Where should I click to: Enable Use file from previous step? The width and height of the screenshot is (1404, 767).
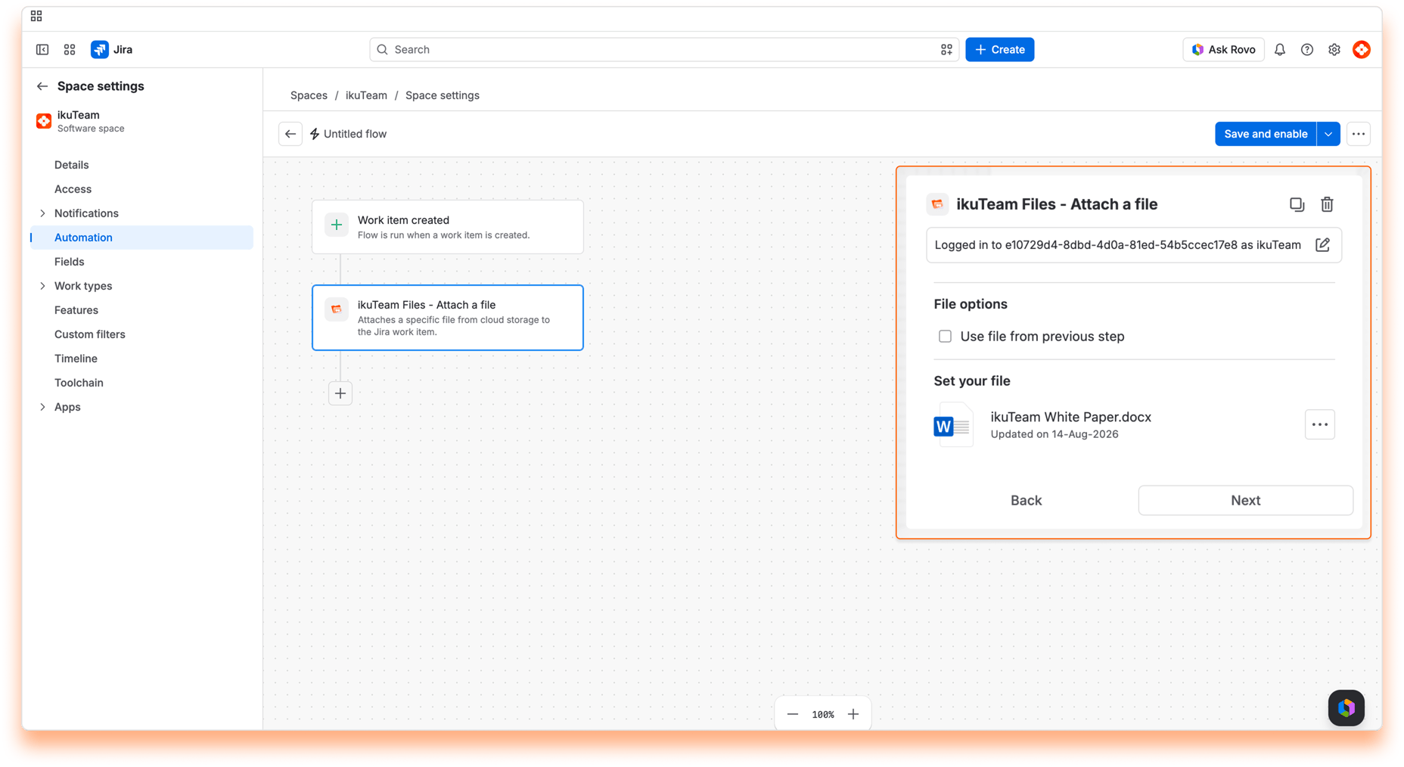(x=945, y=337)
